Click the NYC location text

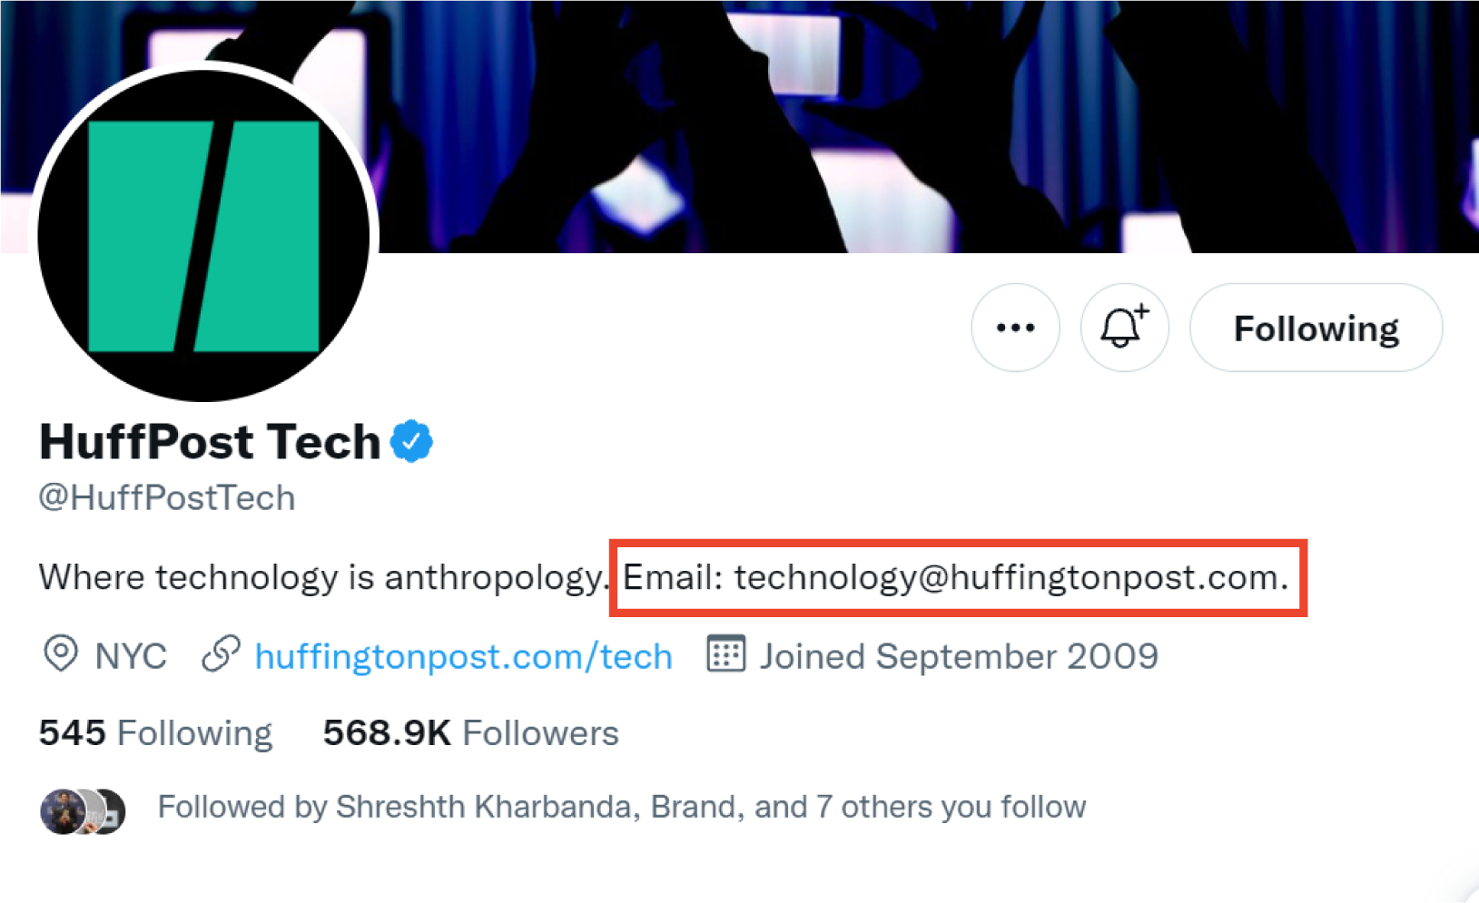(131, 656)
